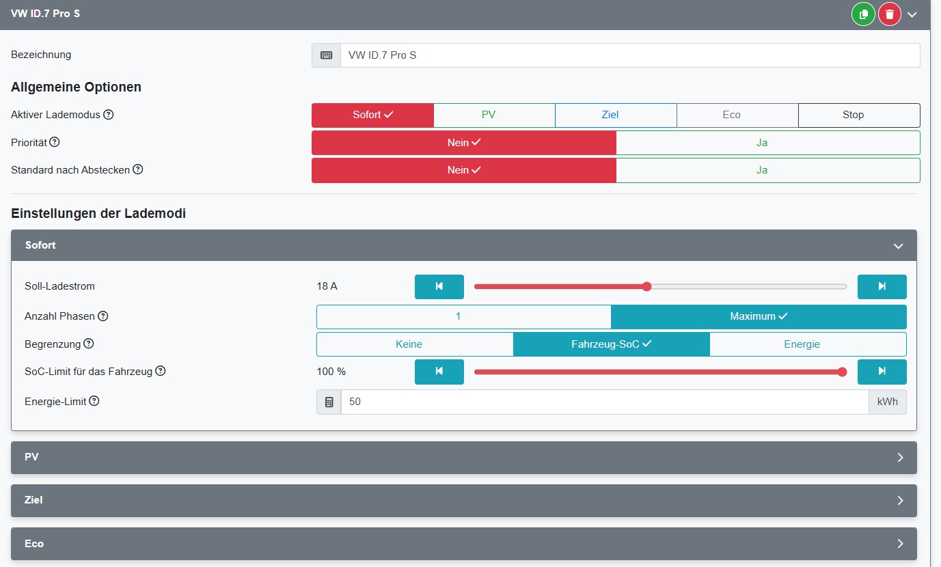Expand the Eco settings section

point(464,544)
